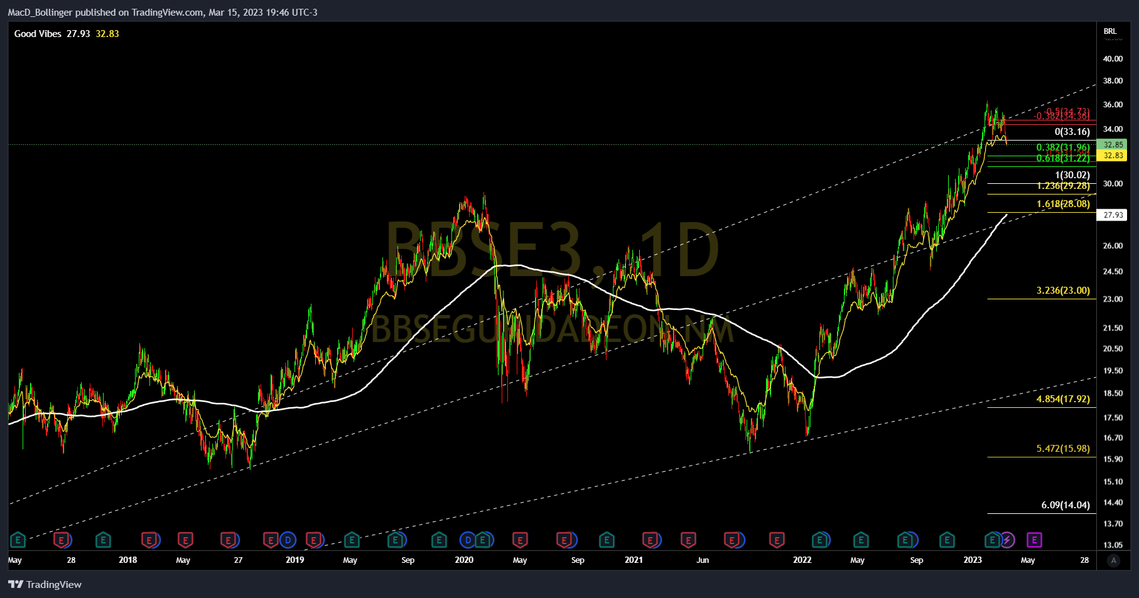Screen dimensions: 1139x598
Task: Select the 6.09(14.04) Fibonacci level label
Action: point(1066,505)
